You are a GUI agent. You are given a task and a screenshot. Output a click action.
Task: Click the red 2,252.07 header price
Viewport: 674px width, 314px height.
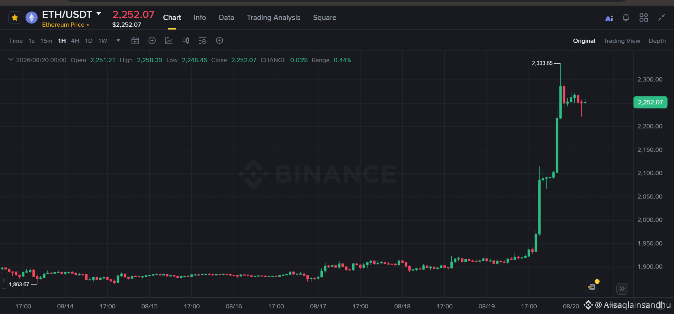pos(133,14)
